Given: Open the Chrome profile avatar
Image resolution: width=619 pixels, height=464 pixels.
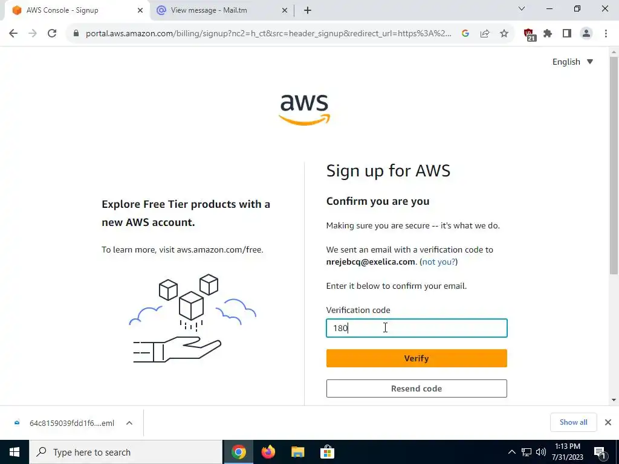Looking at the screenshot, I should pos(586,34).
